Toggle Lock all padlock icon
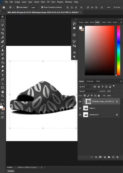This screenshot has width=123, height=173. (x=99, y=95)
